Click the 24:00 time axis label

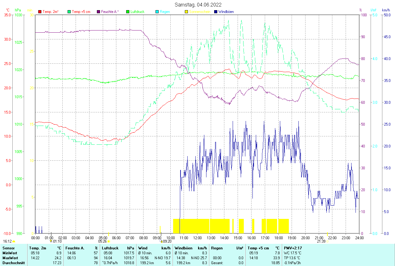coord(360,238)
